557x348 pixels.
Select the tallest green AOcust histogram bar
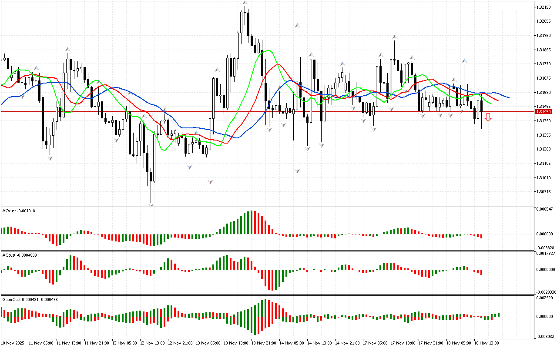click(251, 223)
